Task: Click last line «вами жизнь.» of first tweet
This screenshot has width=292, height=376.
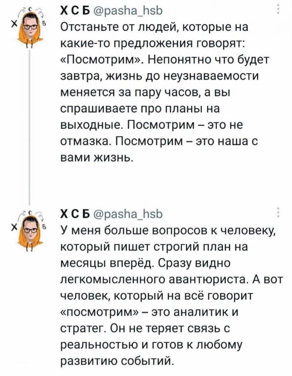Action: (96, 157)
